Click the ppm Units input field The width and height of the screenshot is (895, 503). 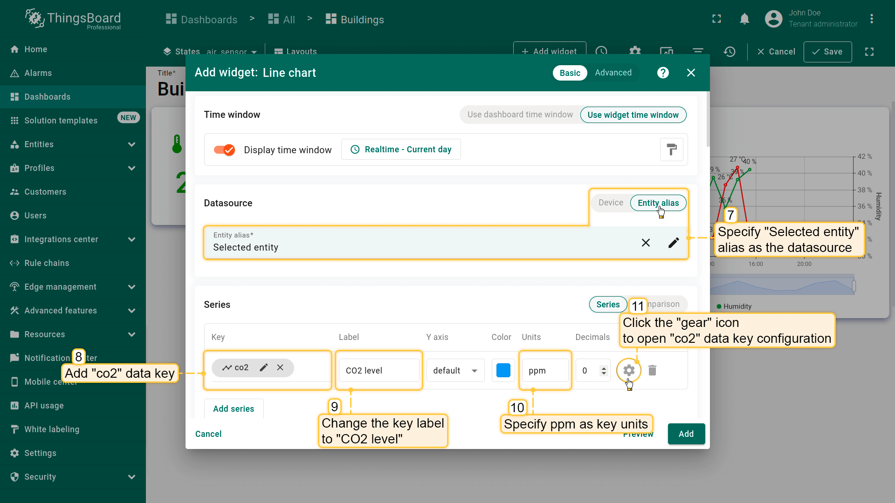pyautogui.click(x=544, y=370)
